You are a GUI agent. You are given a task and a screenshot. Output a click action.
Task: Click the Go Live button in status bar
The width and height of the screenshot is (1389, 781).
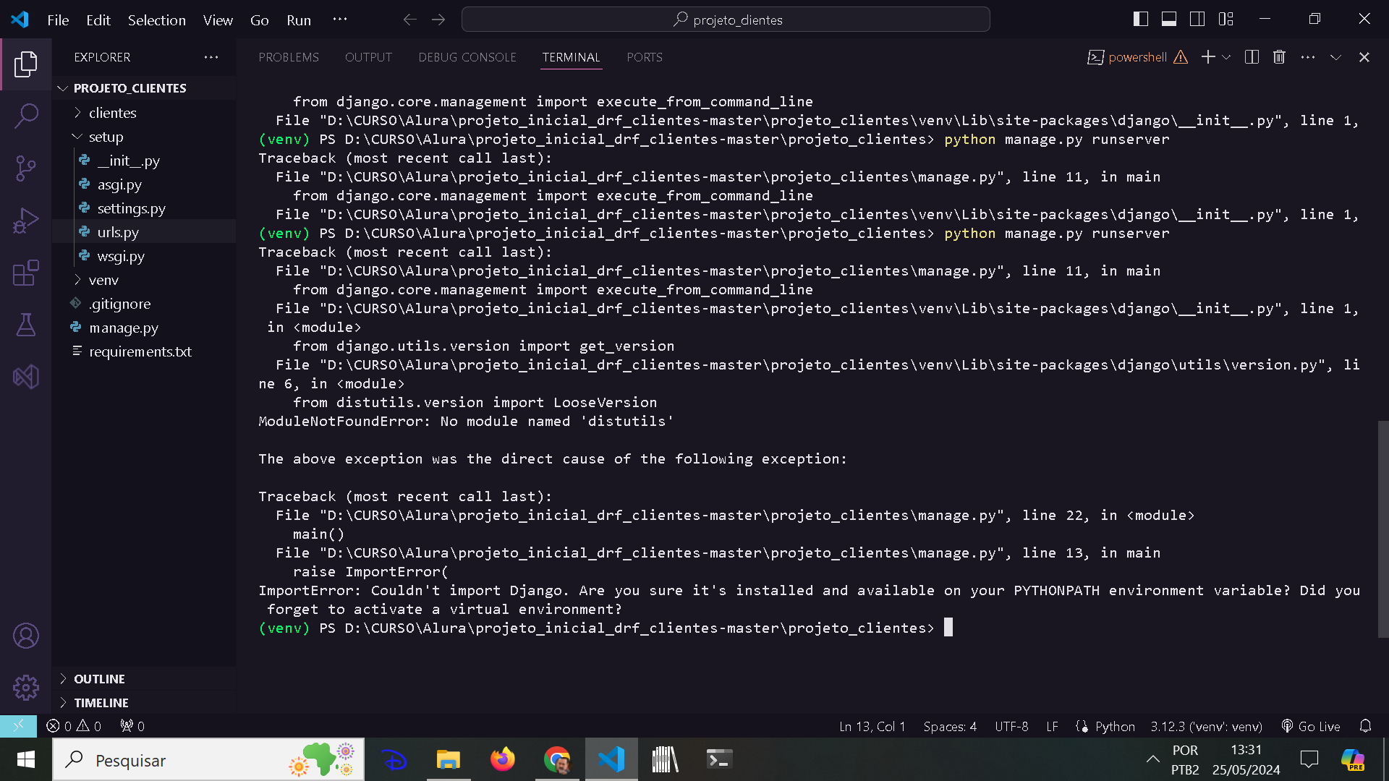coord(1320,726)
